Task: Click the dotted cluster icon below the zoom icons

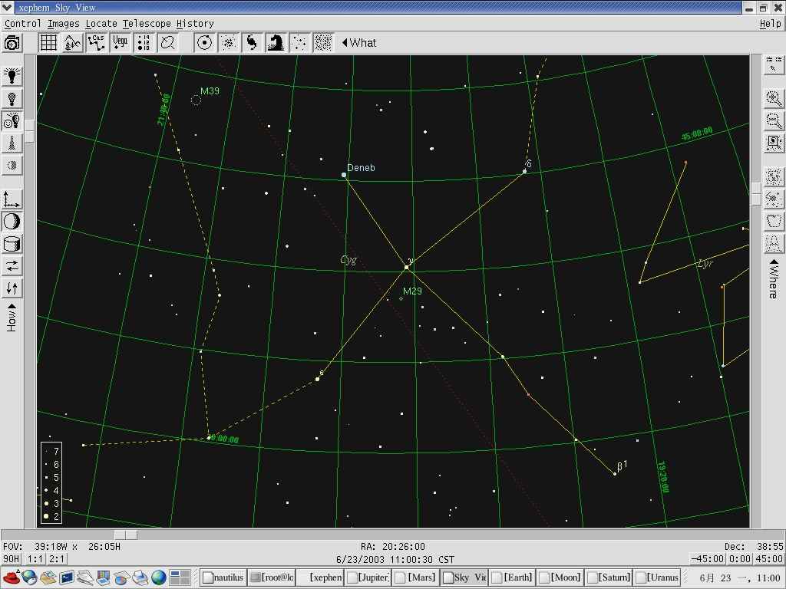Action: [774, 176]
